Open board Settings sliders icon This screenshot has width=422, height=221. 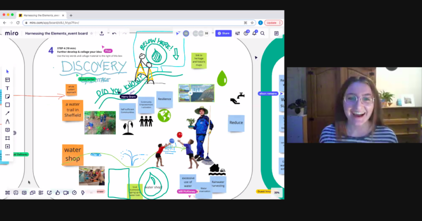(237, 34)
